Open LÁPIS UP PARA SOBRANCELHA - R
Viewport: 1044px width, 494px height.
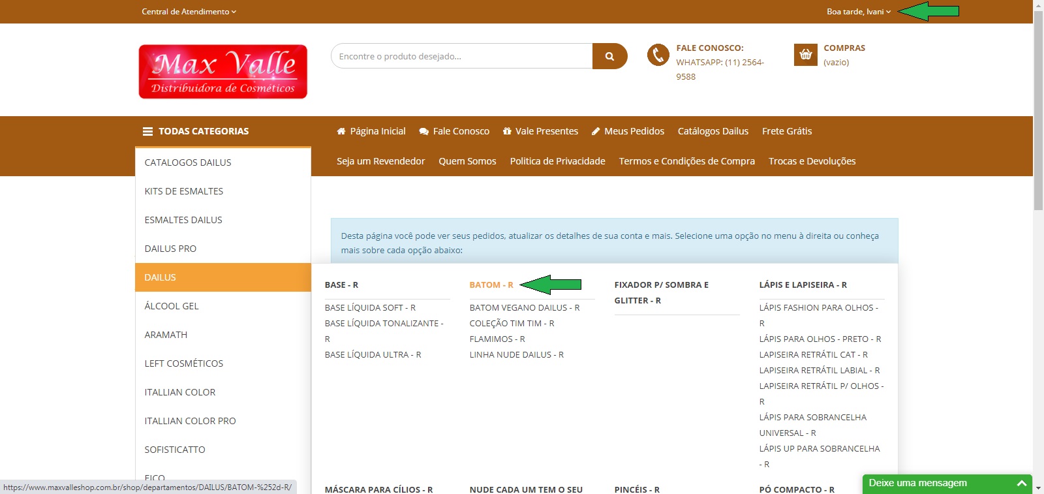(x=820, y=456)
